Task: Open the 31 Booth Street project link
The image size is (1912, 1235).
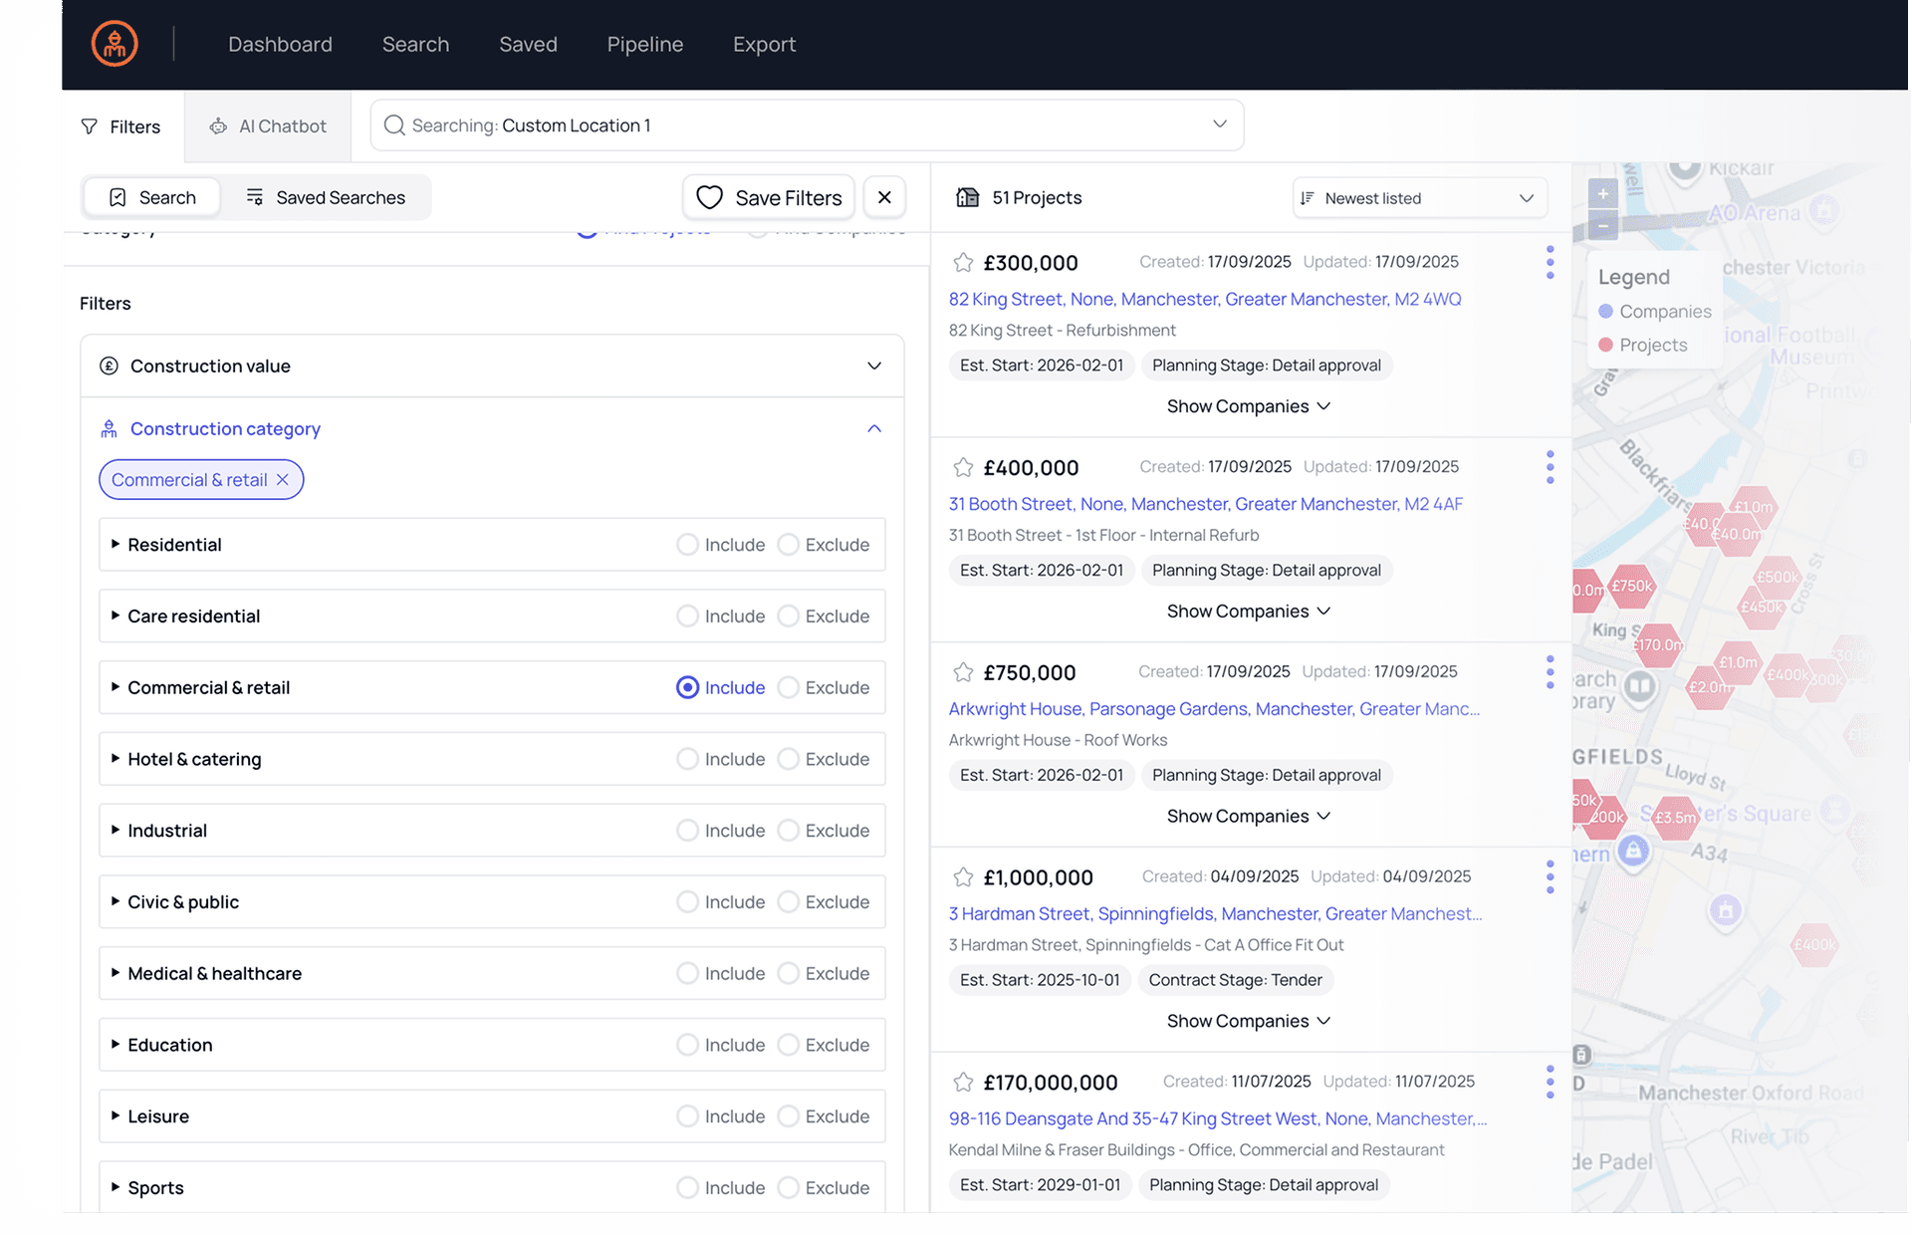Action: click(1205, 504)
